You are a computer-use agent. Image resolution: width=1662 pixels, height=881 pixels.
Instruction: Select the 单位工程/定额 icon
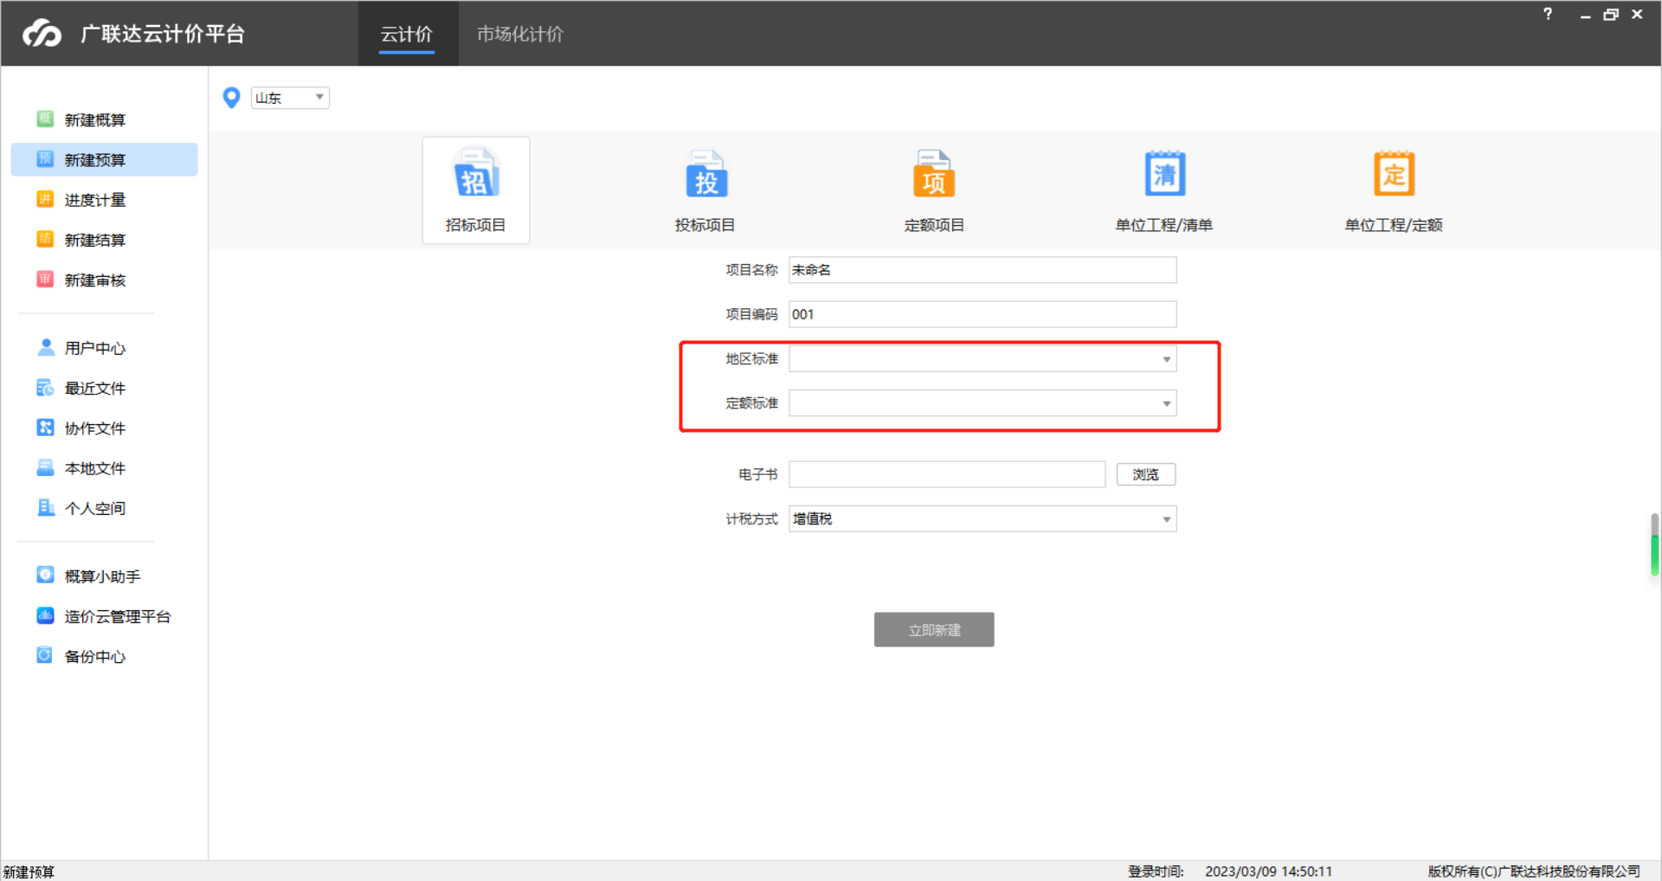pos(1394,173)
